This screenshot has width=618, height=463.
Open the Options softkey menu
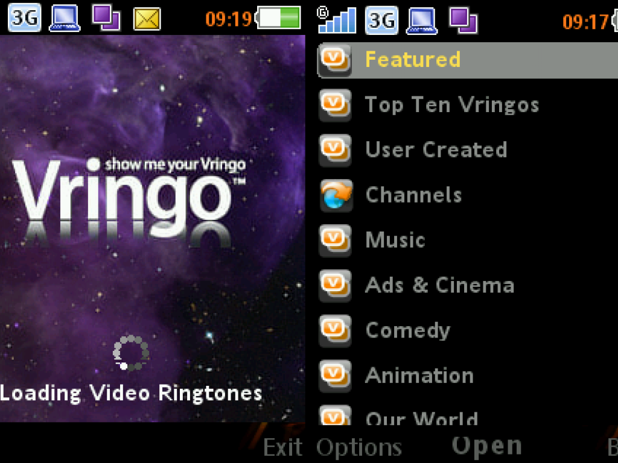(x=359, y=448)
